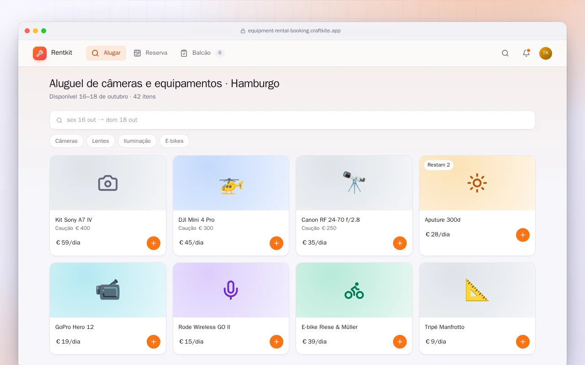The height and width of the screenshot is (365, 585).
Task: Add E-bike Riese & Müller to booking
Action: point(400,342)
